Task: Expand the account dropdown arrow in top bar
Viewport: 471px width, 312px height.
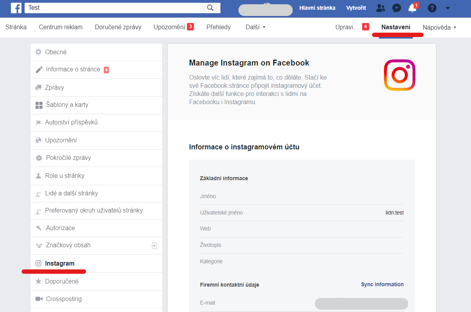Action: 448,8
